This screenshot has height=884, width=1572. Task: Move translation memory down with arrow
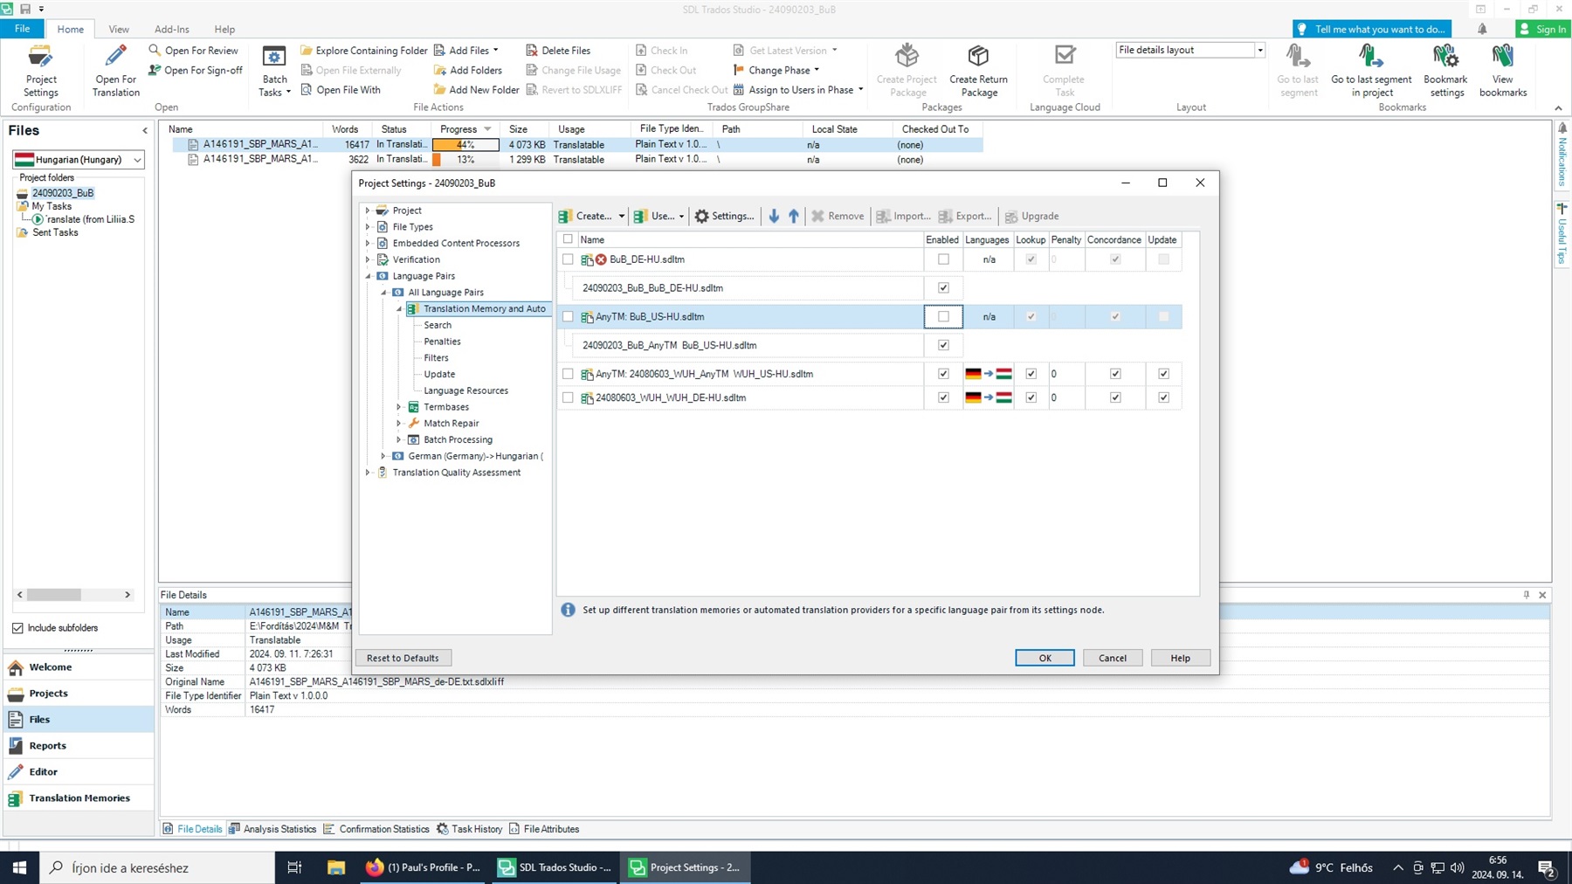tap(774, 216)
